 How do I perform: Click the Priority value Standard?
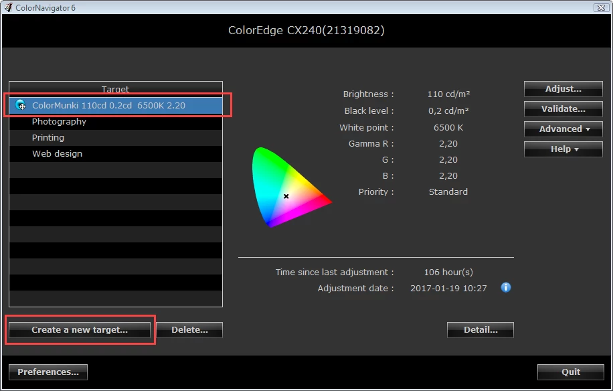pos(448,192)
